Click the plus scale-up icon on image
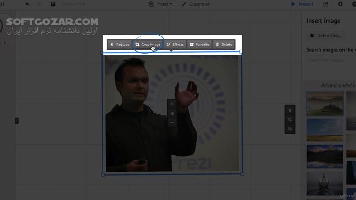 click(172, 104)
